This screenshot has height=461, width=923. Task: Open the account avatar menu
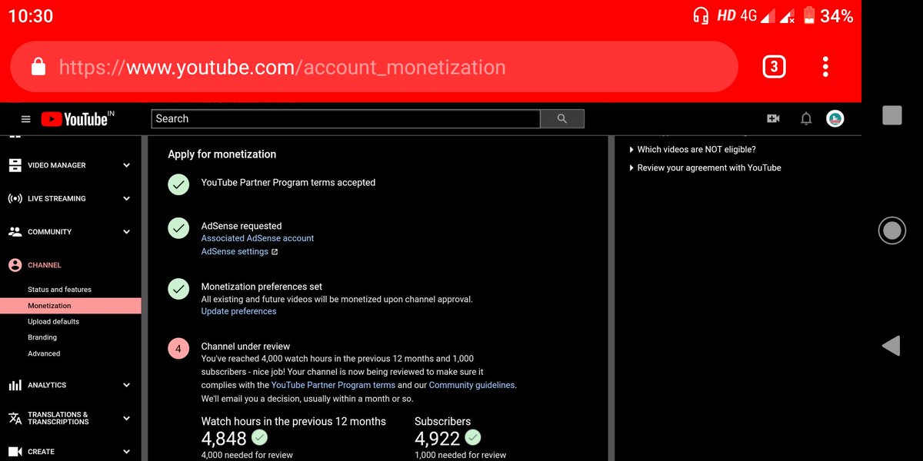pyautogui.click(x=835, y=118)
